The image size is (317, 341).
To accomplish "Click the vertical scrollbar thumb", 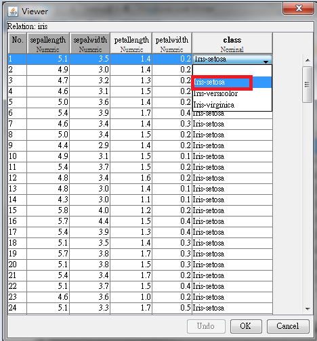I will point(307,85).
